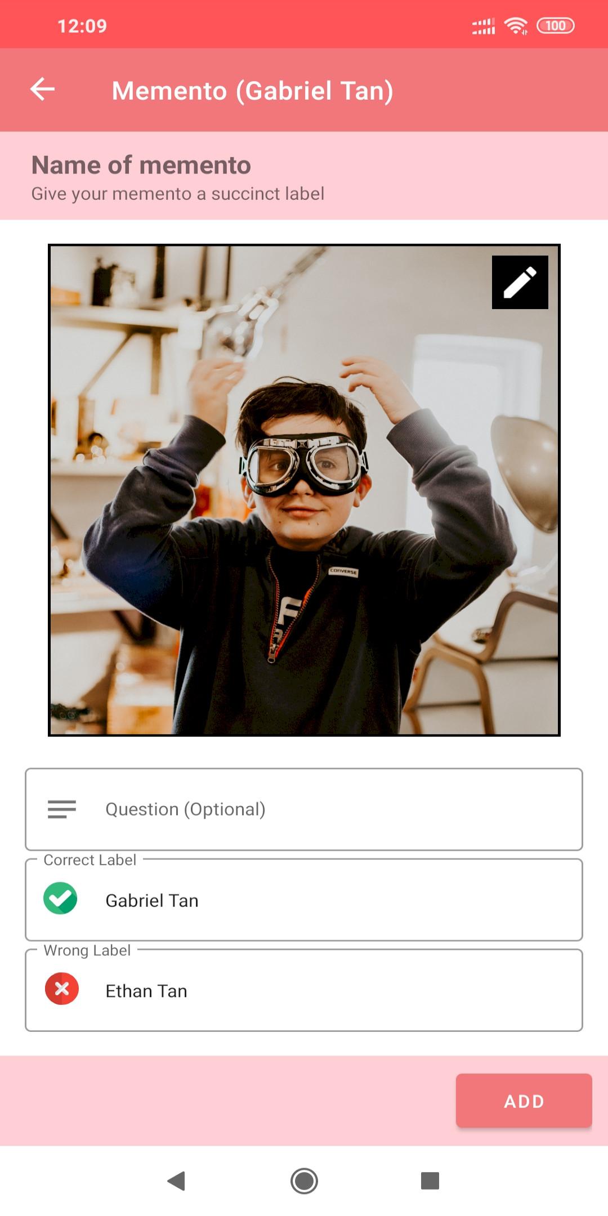Tap the battery 100 indicator
The height and width of the screenshot is (1216, 608).
(x=556, y=26)
